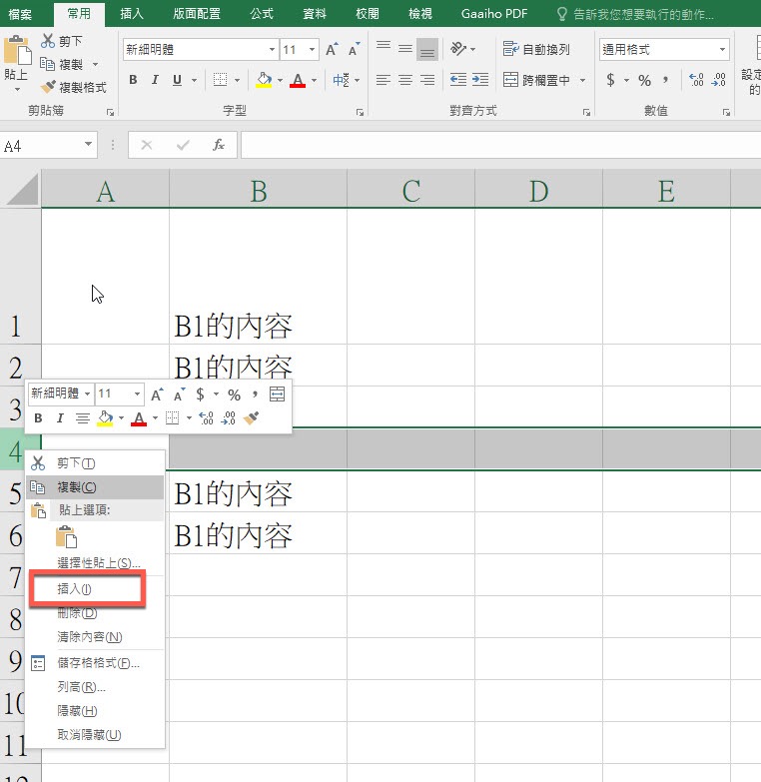Click the ribbon yellow fill color button
761x782 pixels.
click(264, 80)
